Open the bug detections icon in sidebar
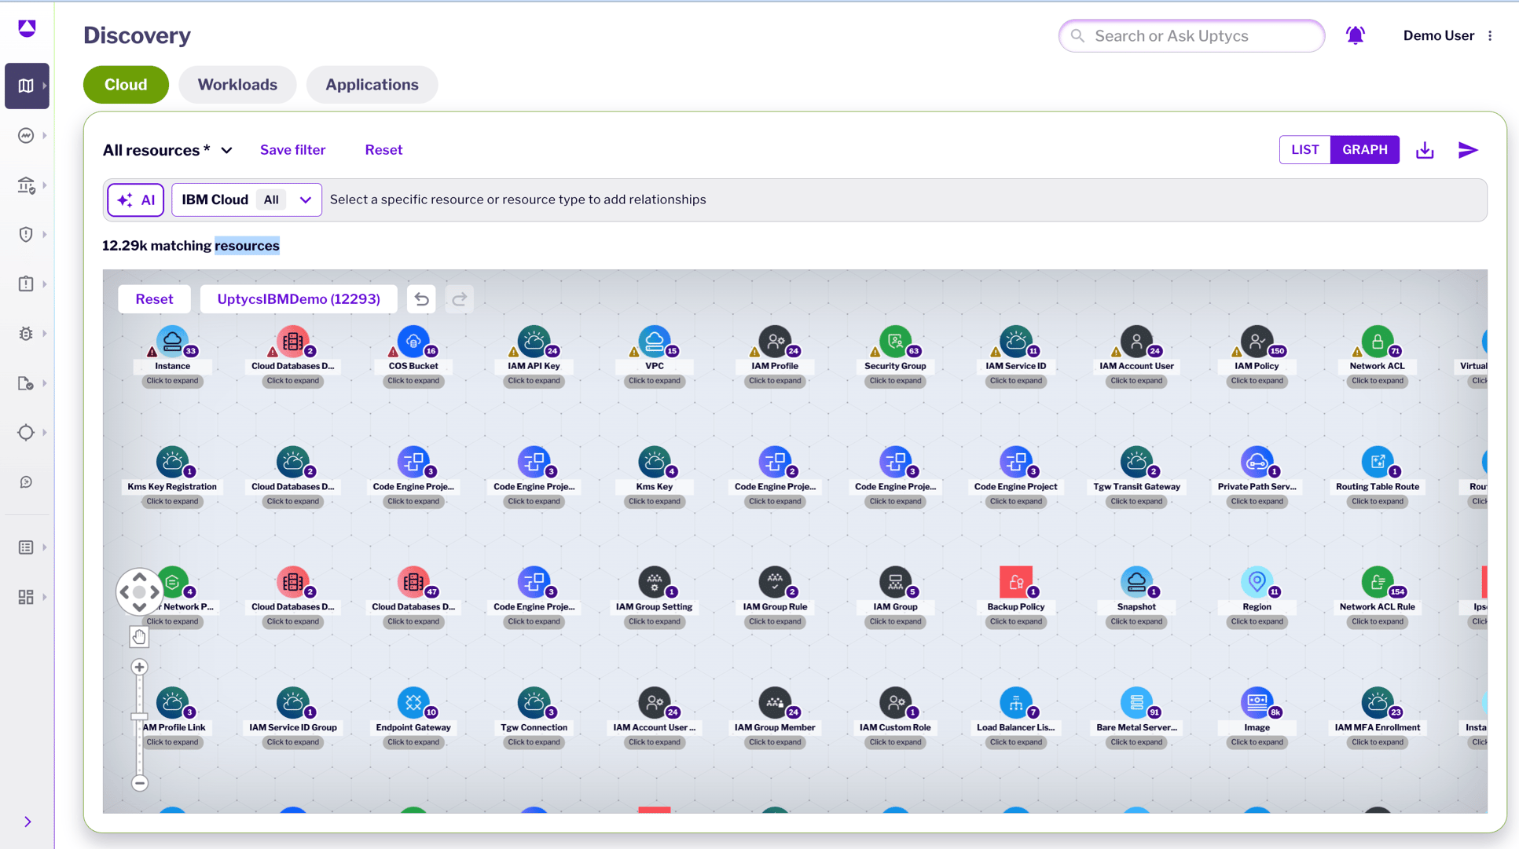Screen dimensions: 1519x849 (x=26, y=333)
